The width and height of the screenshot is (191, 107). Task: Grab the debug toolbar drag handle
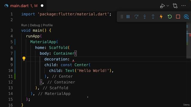[122, 17]
